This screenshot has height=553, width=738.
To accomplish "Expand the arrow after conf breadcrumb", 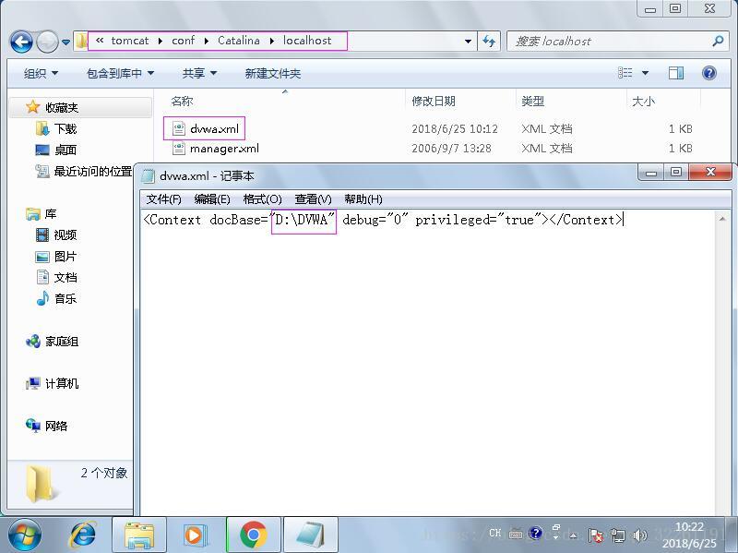I will coord(206,42).
